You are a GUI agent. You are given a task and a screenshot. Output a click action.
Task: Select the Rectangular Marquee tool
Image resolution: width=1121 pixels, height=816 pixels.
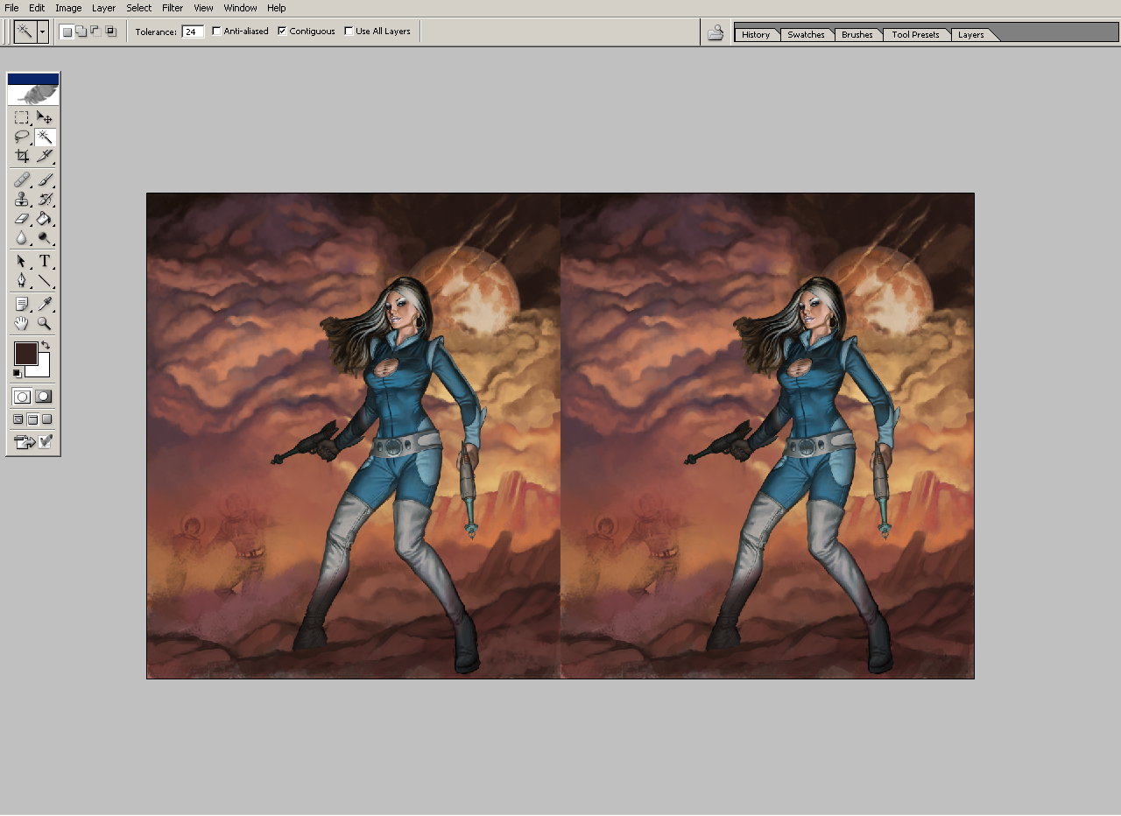tap(22, 117)
